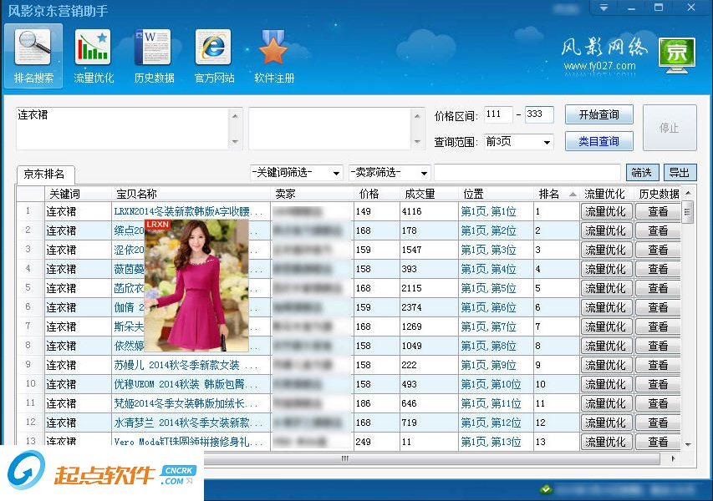The image size is (713, 501).
Task: Open the 流量优化 traffic optimization tool
Action: pyautogui.click(x=94, y=56)
